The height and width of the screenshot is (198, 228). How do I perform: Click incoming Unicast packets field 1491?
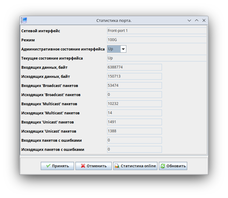[x=135, y=122]
